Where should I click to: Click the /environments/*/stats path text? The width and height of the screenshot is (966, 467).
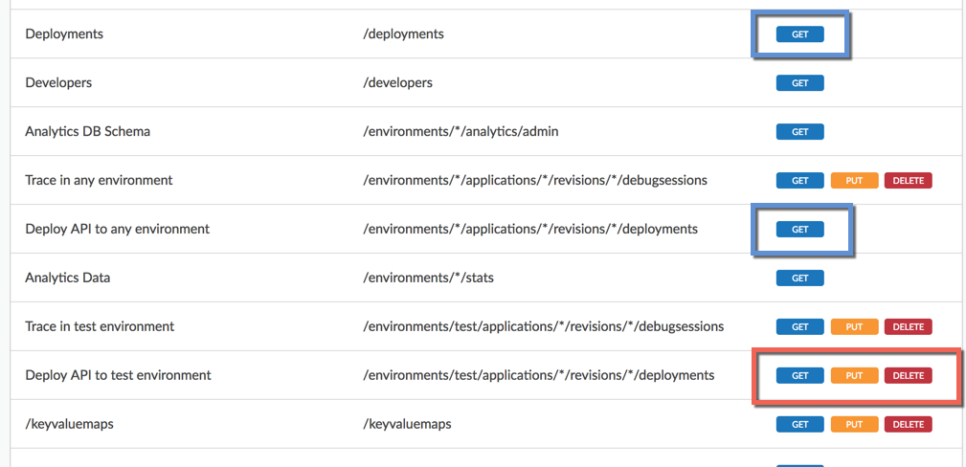[428, 278]
